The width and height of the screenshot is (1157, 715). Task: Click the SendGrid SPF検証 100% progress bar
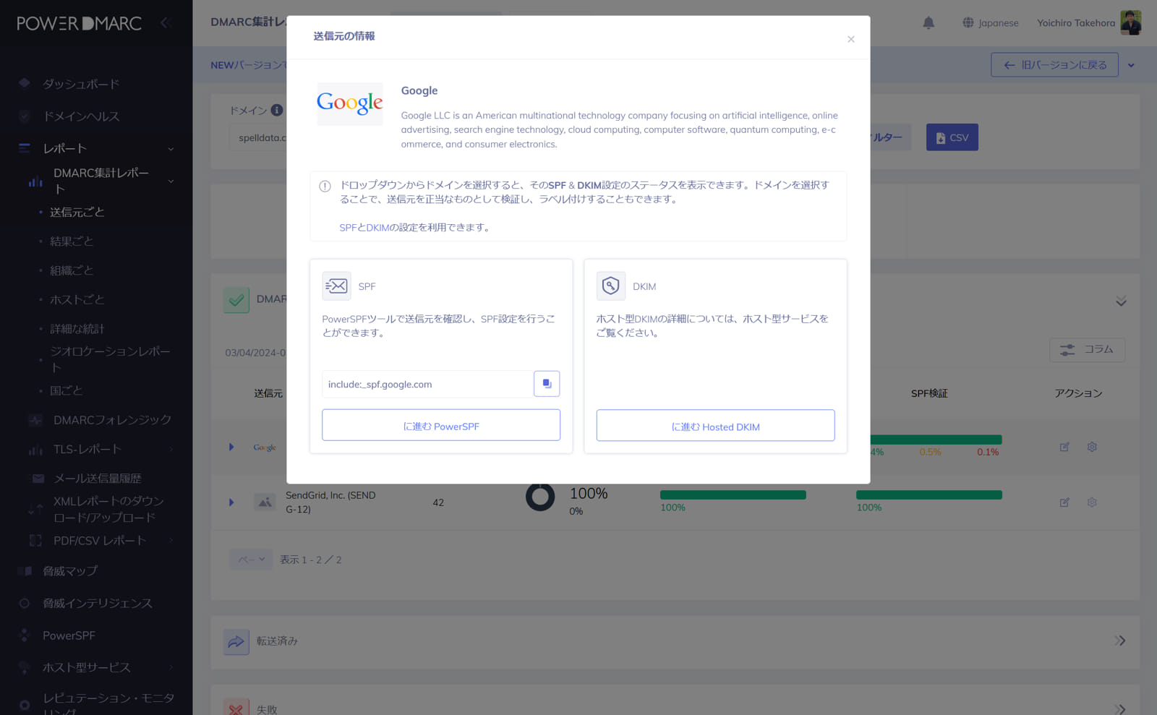[x=929, y=495]
